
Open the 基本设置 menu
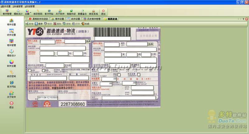[6, 6]
